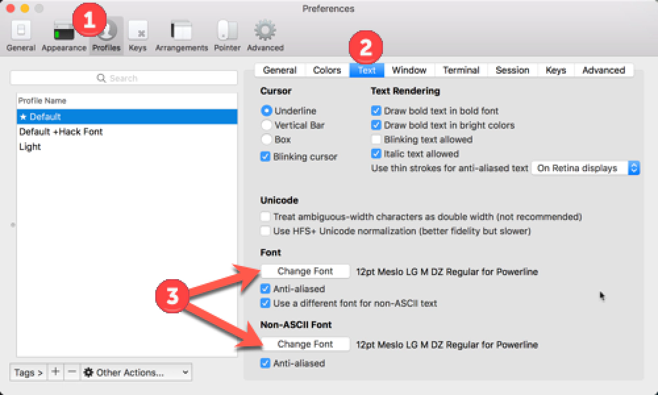
Task: Expand the Tags > panel
Action: [x=28, y=373]
